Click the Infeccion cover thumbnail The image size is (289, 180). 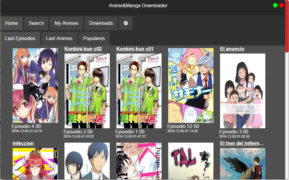tap(35, 164)
